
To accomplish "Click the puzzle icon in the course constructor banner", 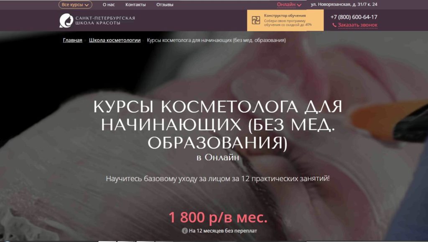I will click(x=256, y=20).
